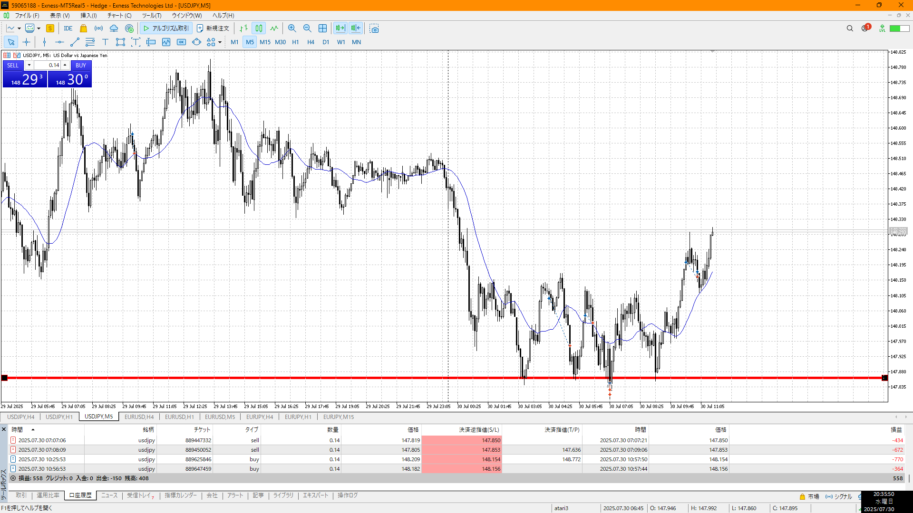Select the equidistant channel tool
The image size is (913, 513).
coord(90,42)
